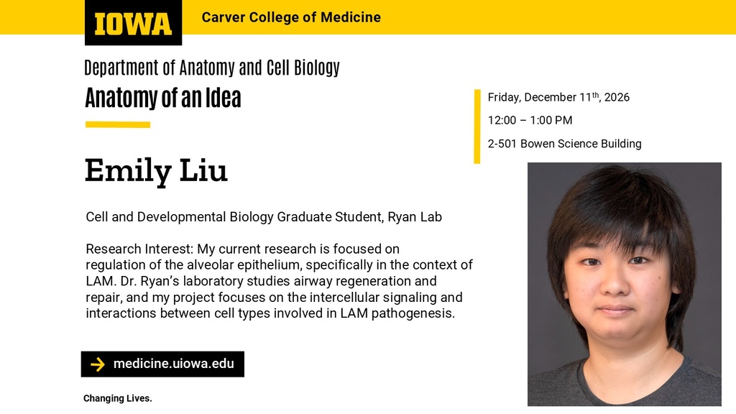
Task: Select the Emily Liu portrait photo
Action: click(625, 284)
